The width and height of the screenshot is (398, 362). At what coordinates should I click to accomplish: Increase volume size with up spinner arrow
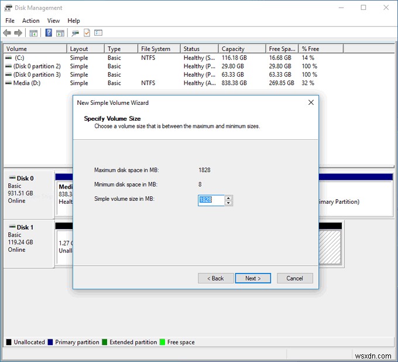(x=228, y=198)
